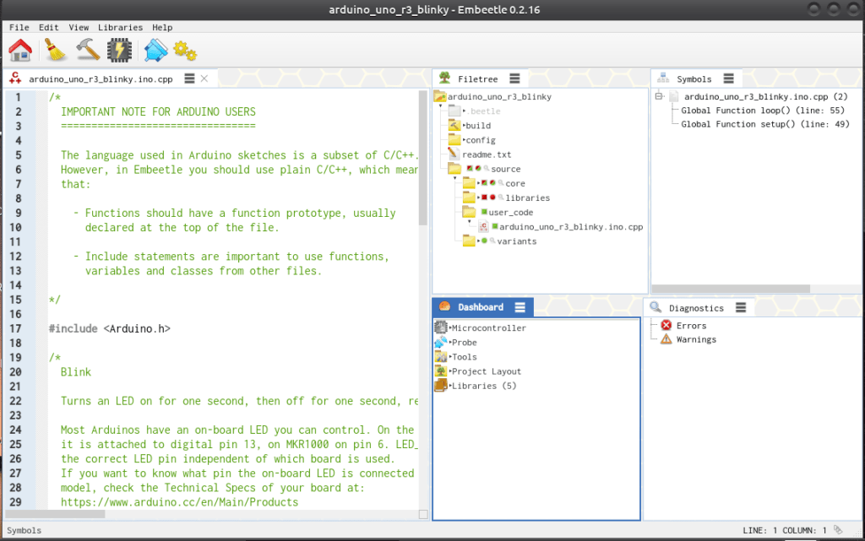The width and height of the screenshot is (865, 541).
Task: Click the magnifier icon beside source folder
Action: 486,169
